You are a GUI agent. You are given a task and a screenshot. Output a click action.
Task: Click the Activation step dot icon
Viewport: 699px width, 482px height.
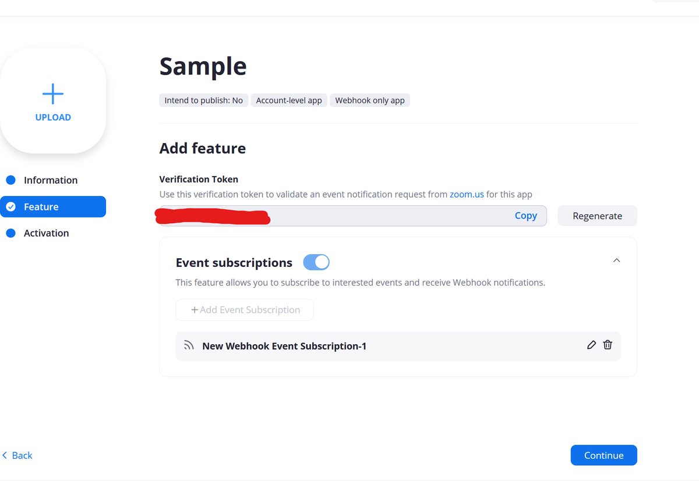[10, 233]
